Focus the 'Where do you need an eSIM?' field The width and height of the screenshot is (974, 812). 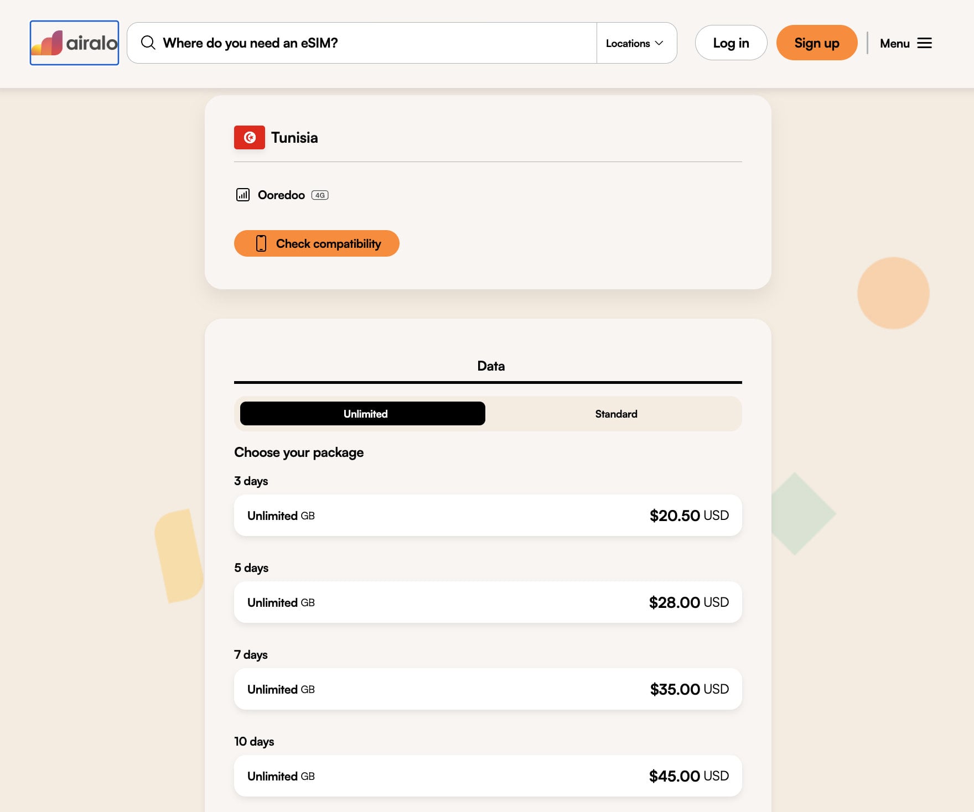coord(362,43)
